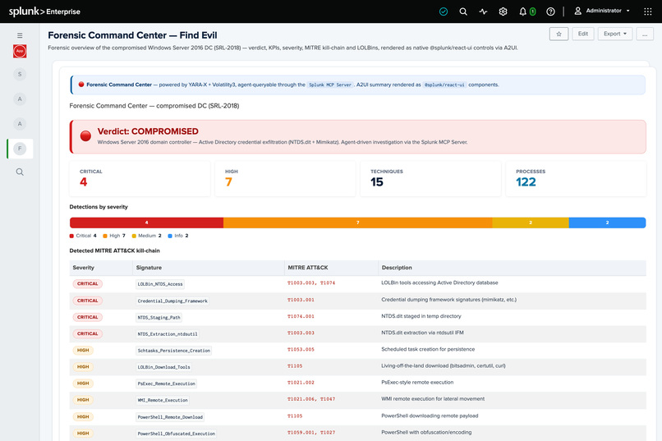Open the Export dropdown
Image resolution: width=662 pixels, height=441 pixels.
(614, 34)
